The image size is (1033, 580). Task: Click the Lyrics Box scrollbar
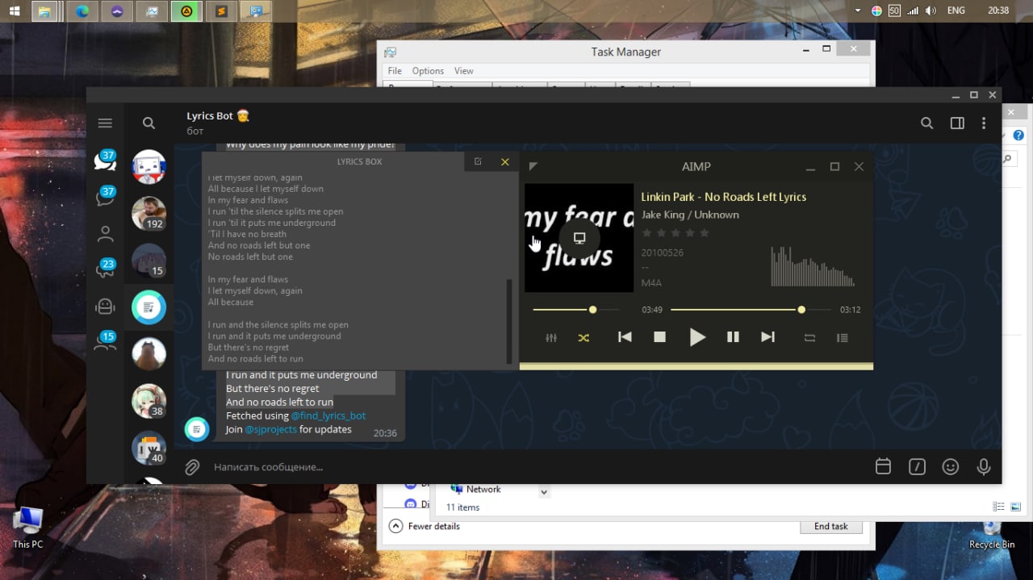click(509, 321)
